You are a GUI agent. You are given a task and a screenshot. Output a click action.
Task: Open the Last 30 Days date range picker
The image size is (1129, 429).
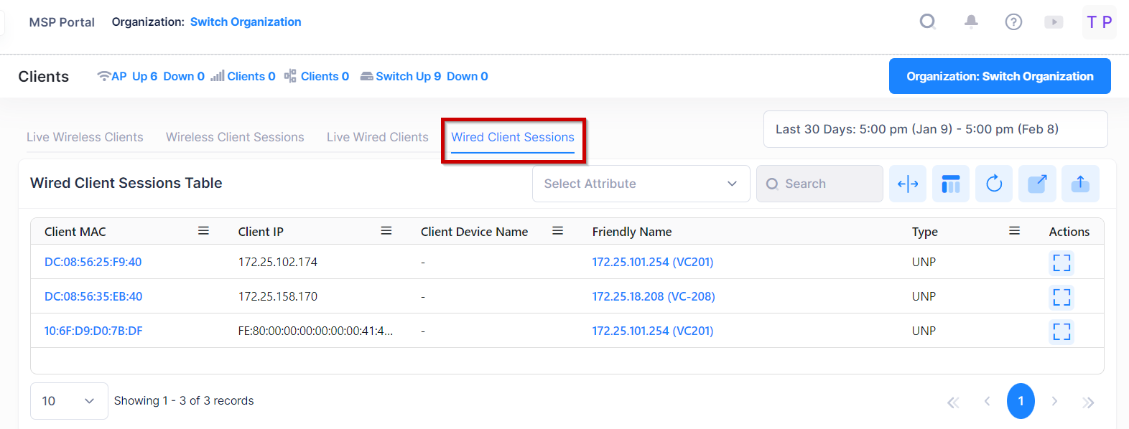[x=935, y=129]
